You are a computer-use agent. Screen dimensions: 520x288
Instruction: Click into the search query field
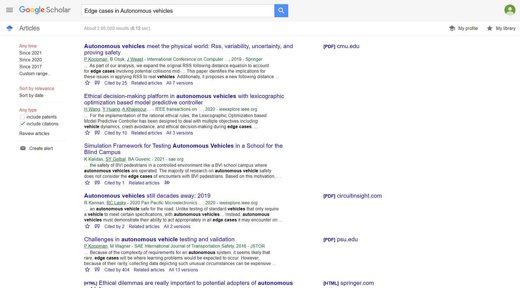[x=178, y=11]
